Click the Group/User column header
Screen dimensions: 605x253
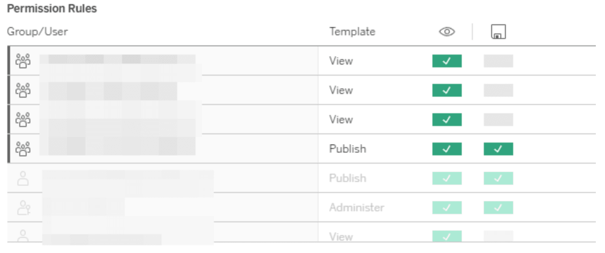click(x=37, y=32)
